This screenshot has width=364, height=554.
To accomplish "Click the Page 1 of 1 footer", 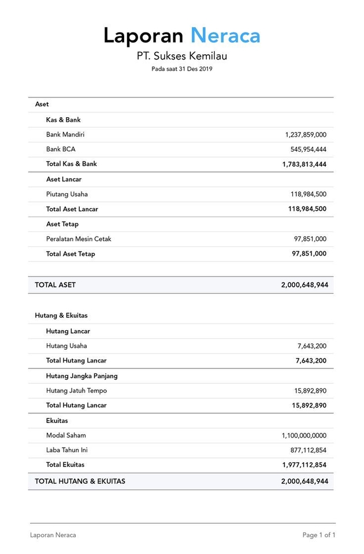I will coord(319,535).
